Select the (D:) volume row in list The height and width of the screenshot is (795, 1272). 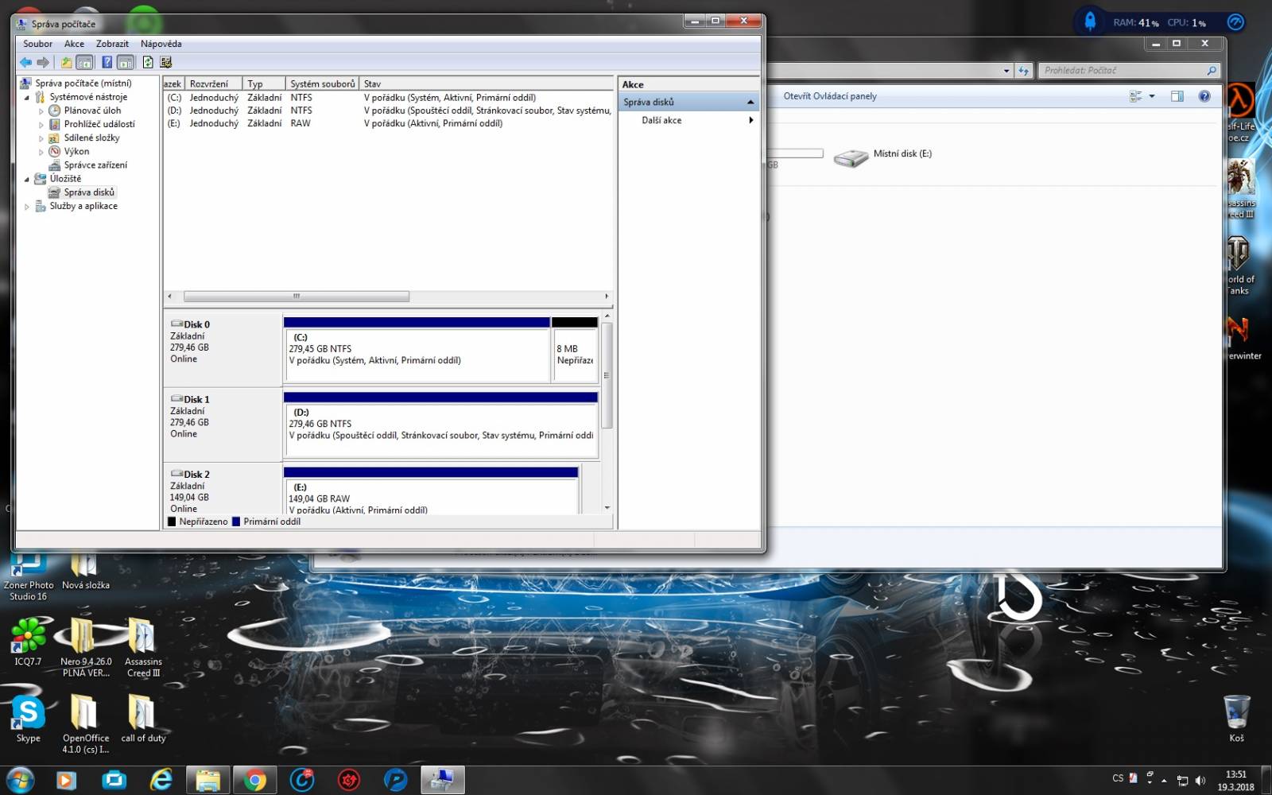pos(388,111)
